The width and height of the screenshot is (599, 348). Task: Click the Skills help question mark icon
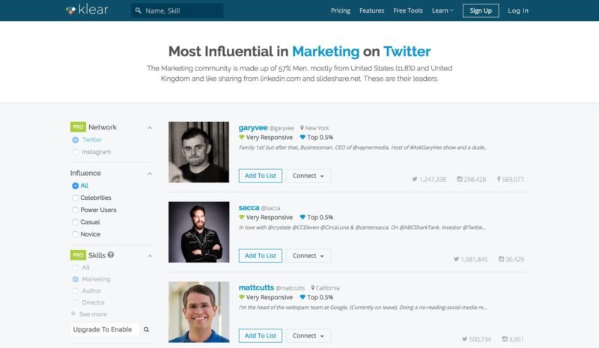[x=111, y=254]
